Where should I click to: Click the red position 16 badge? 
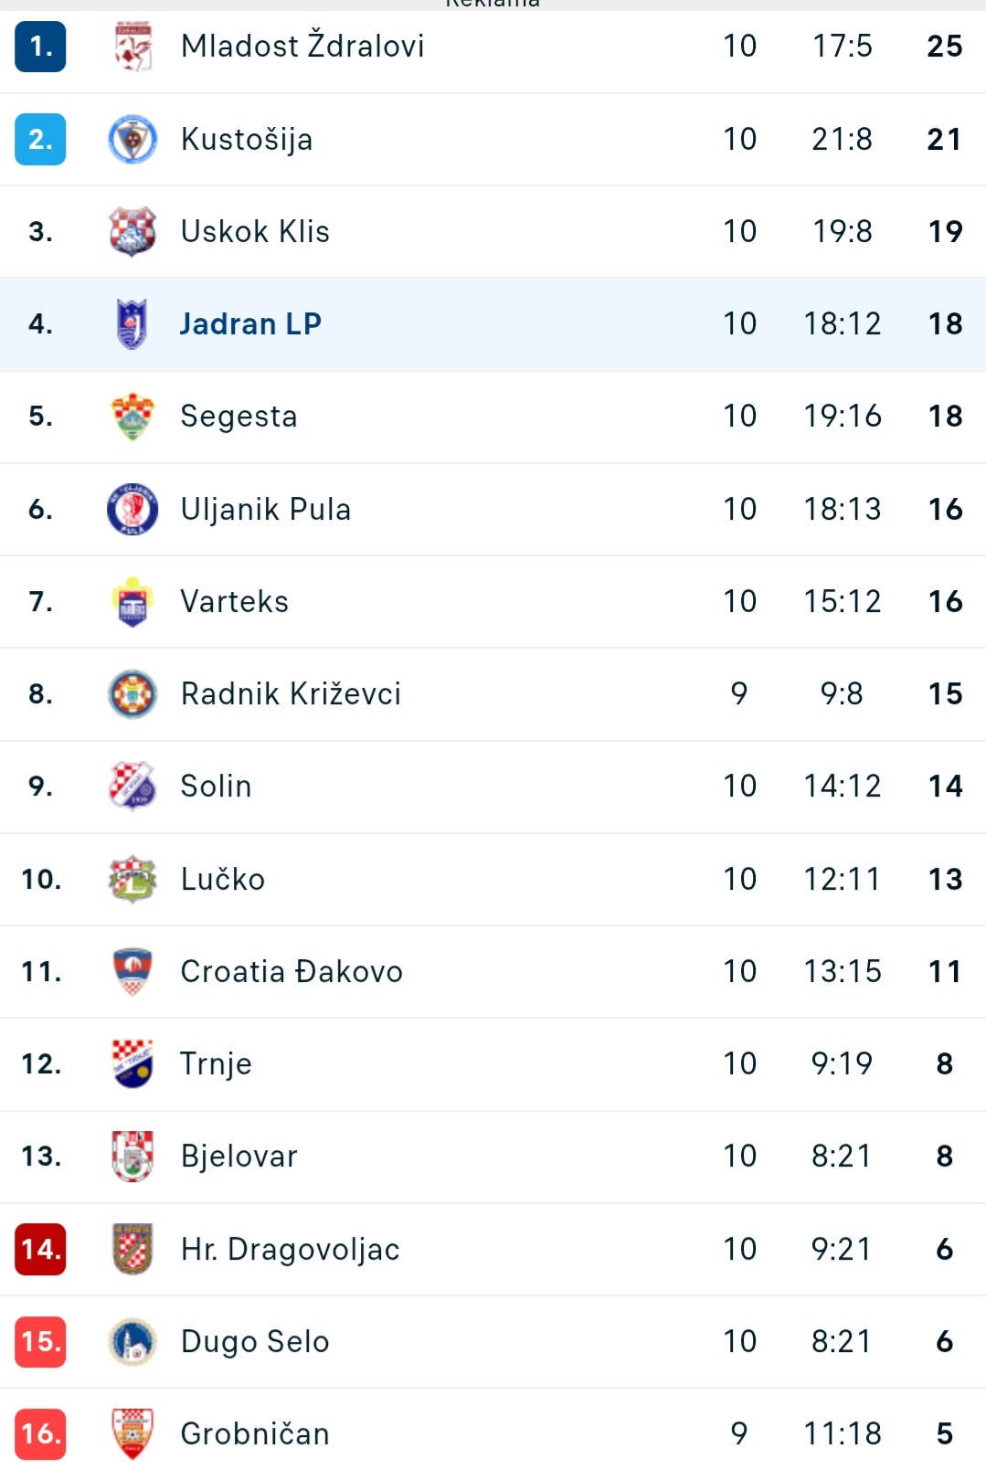point(40,1433)
